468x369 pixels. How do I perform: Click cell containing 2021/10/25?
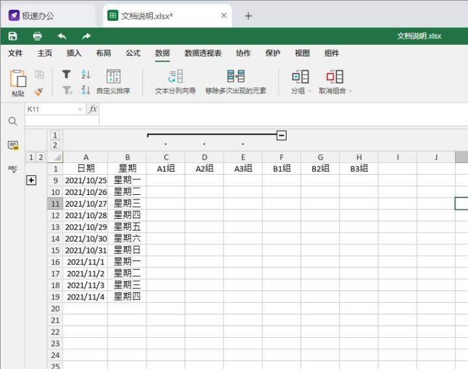85,181
